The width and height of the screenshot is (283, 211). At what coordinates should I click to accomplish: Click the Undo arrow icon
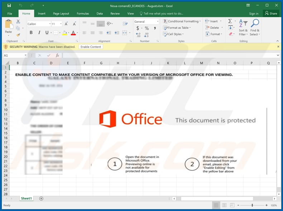[x=20, y=5]
